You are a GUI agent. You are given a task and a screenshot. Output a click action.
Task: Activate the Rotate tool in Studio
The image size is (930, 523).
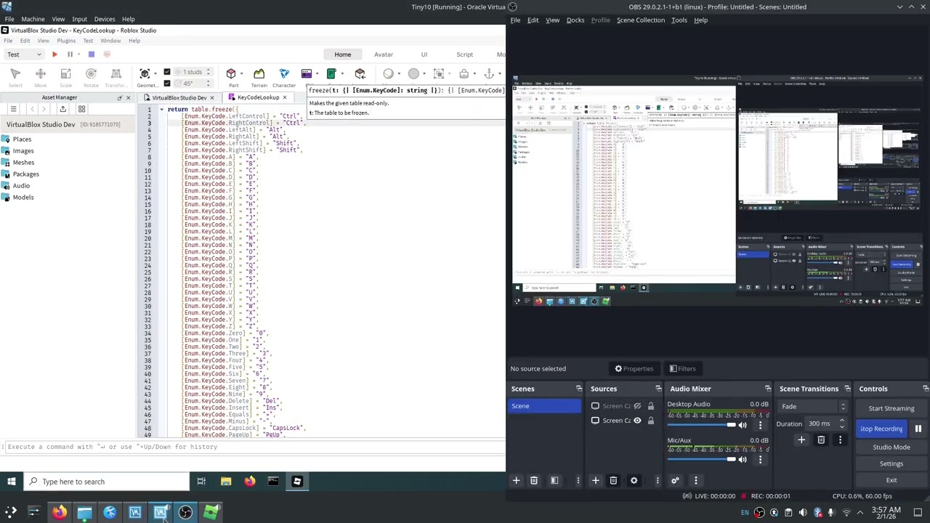click(x=91, y=76)
